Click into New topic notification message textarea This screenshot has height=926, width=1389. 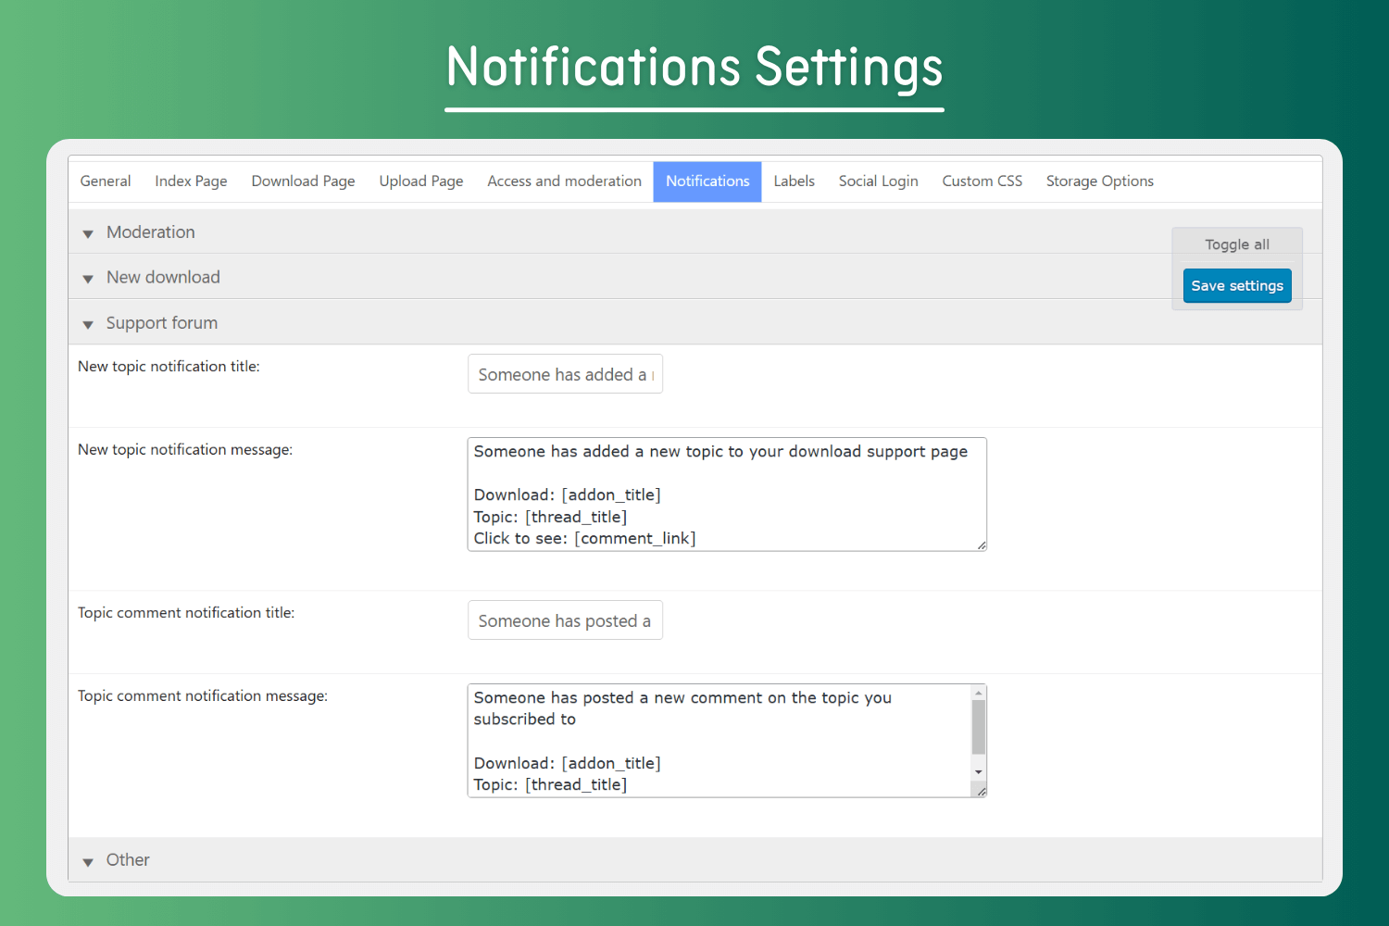727,494
